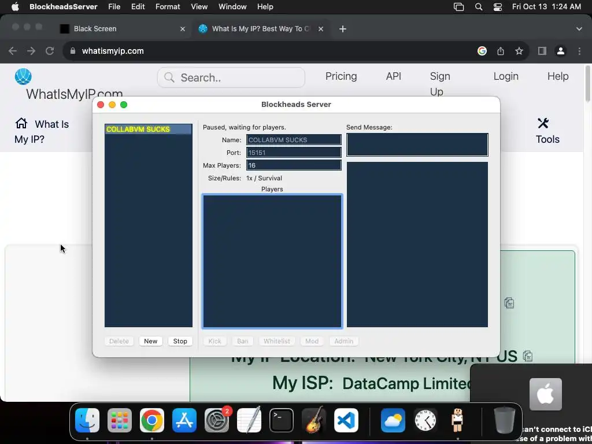Open the Help menu in menu bar

pyautogui.click(x=265, y=7)
